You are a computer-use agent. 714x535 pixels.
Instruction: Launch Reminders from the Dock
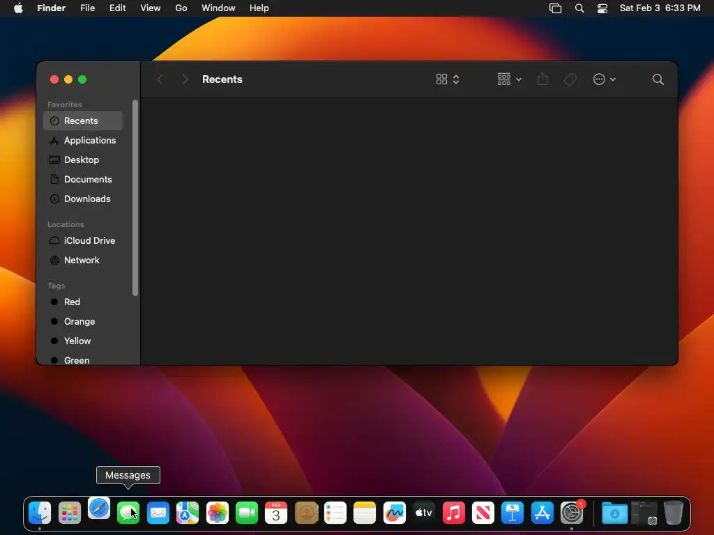[x=335, y=513]
